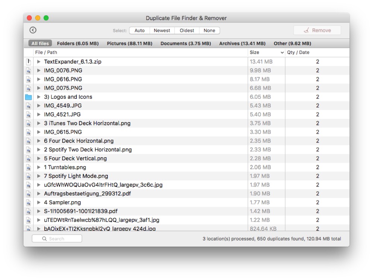Expand the IMG_0616.PNG row triangle
This screenshot has height=280, width=373.
[39, 79]
